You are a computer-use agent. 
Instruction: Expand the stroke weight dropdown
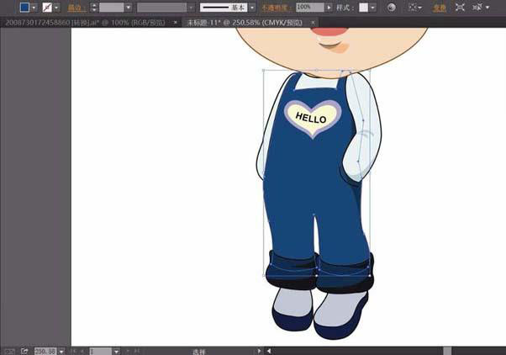click(x=129, y=8)
